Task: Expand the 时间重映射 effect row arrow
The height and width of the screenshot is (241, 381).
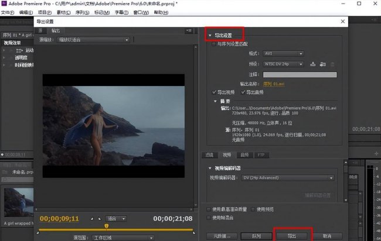Action: (4, 65)
